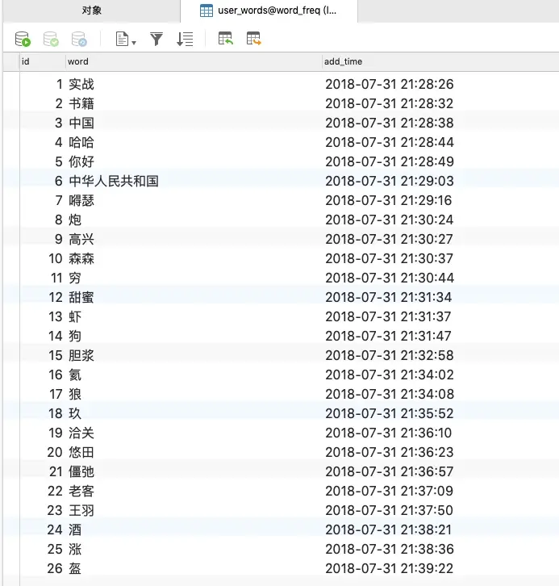Click the table icon in user_words tab

(x=206, y=10)
